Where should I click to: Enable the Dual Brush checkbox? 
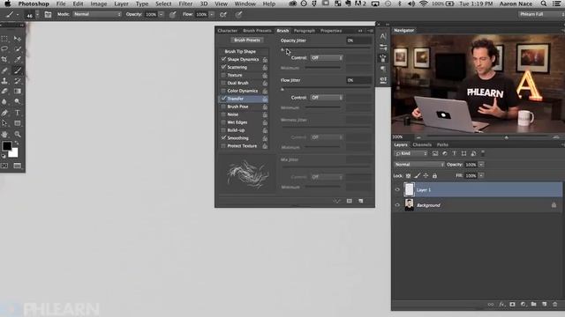coord(223,83)
